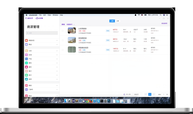Open the 批量操作 dropdown
The height and width of the screenshot is (114, 193).
click(x=71, y=25)
